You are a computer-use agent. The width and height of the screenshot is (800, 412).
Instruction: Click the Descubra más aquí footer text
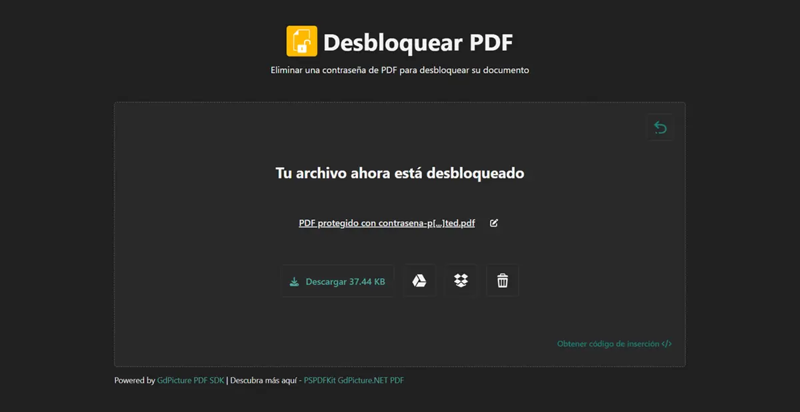pos(263,381)
